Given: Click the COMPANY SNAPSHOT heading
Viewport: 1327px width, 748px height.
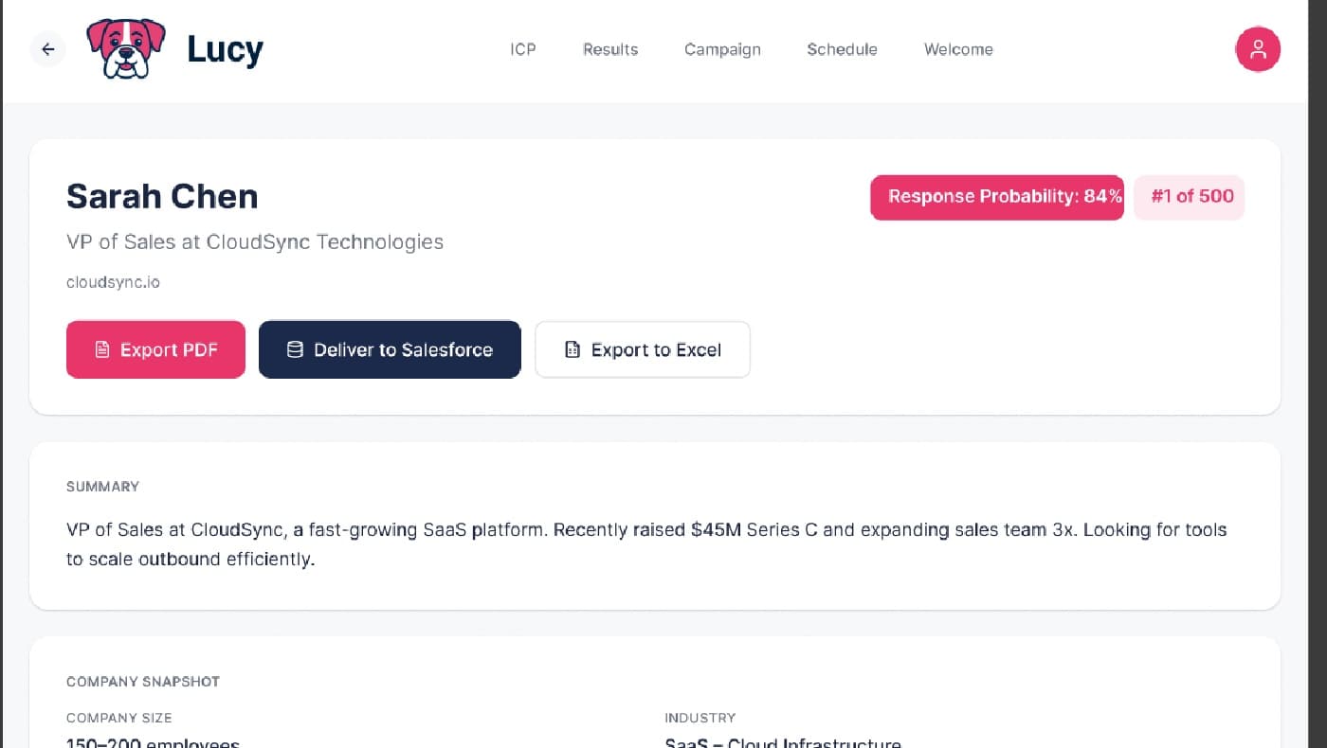Looking at the screenshot, I should [x=143, y=682].
